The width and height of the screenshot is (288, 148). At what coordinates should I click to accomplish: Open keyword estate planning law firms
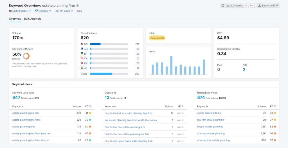[26, 120]
